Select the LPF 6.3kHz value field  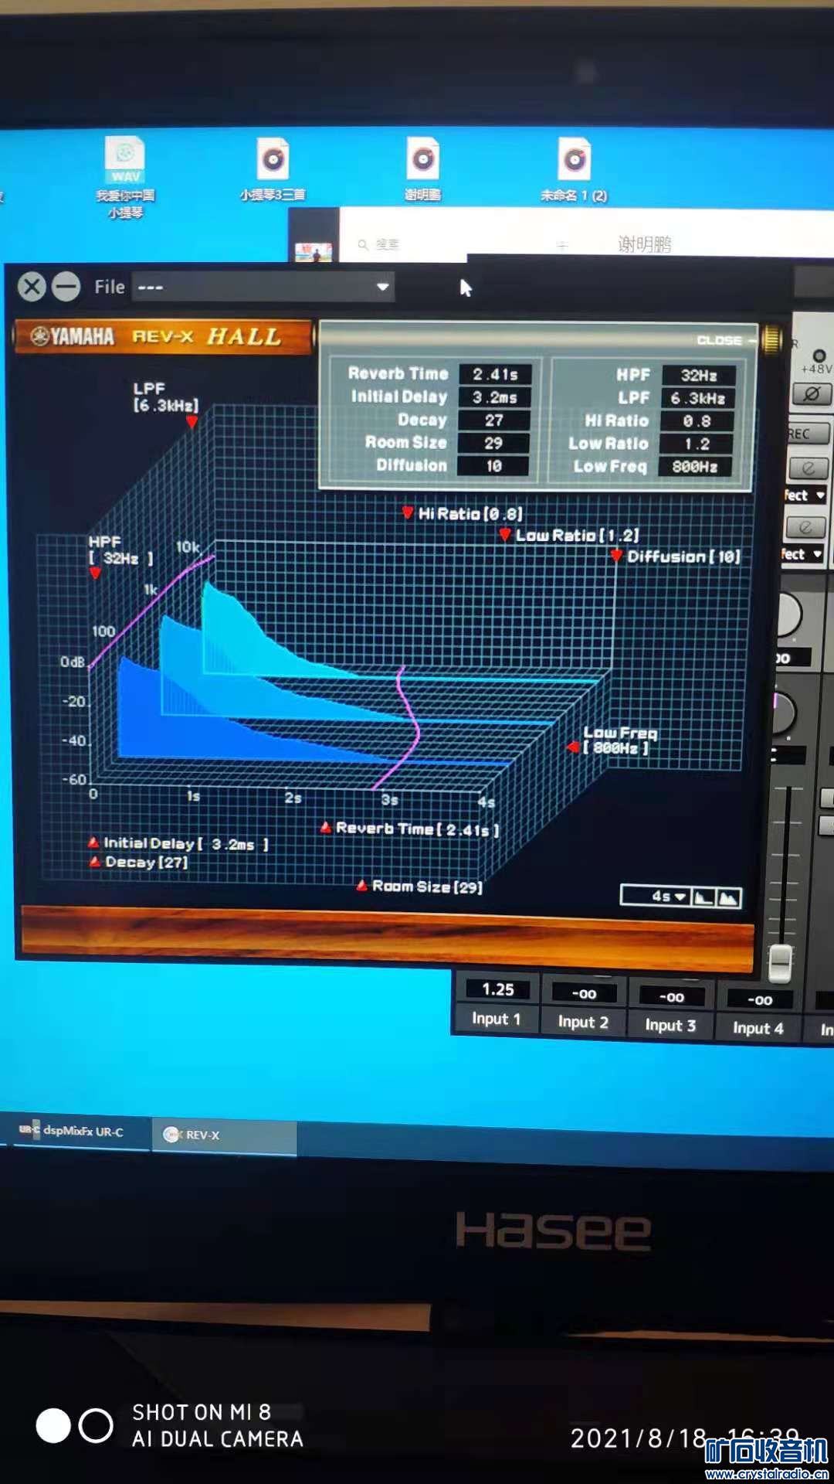[697, 399]
